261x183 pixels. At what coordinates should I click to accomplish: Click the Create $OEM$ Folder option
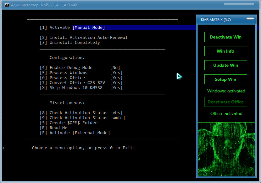click(69, 123)
